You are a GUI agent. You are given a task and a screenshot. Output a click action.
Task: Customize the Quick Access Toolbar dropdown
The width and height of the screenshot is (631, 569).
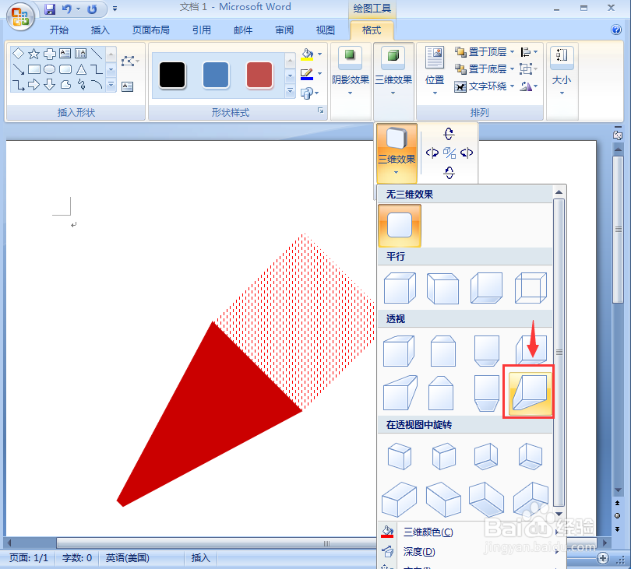point(115,9)
